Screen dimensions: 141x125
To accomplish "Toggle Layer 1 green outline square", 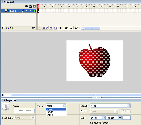I will (34, 11).
